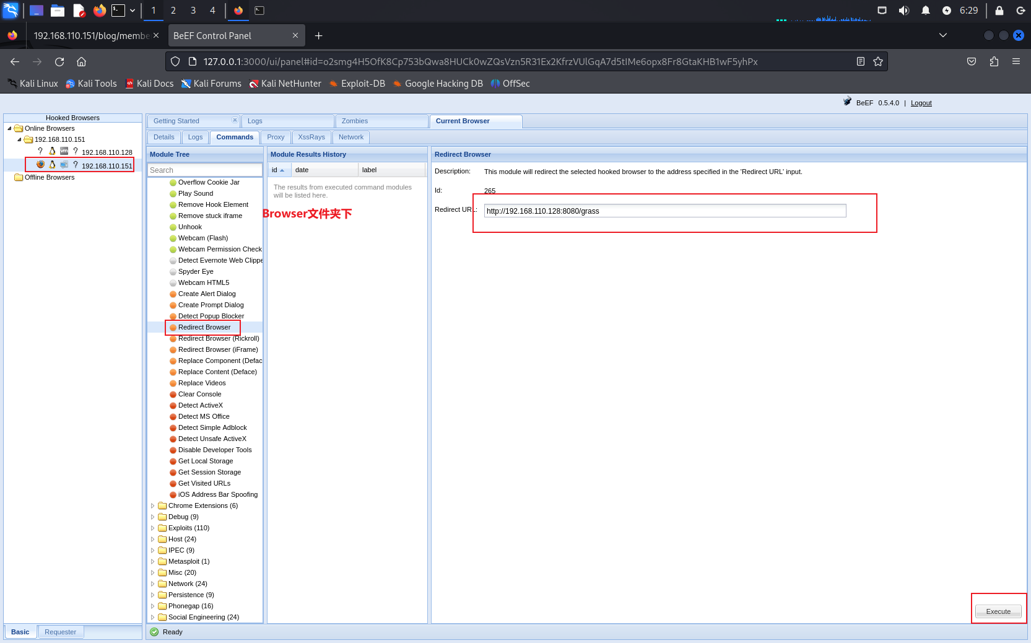Click the volume speaker tray icon
The image size is (1031, 643).
(x=904, y=10)
